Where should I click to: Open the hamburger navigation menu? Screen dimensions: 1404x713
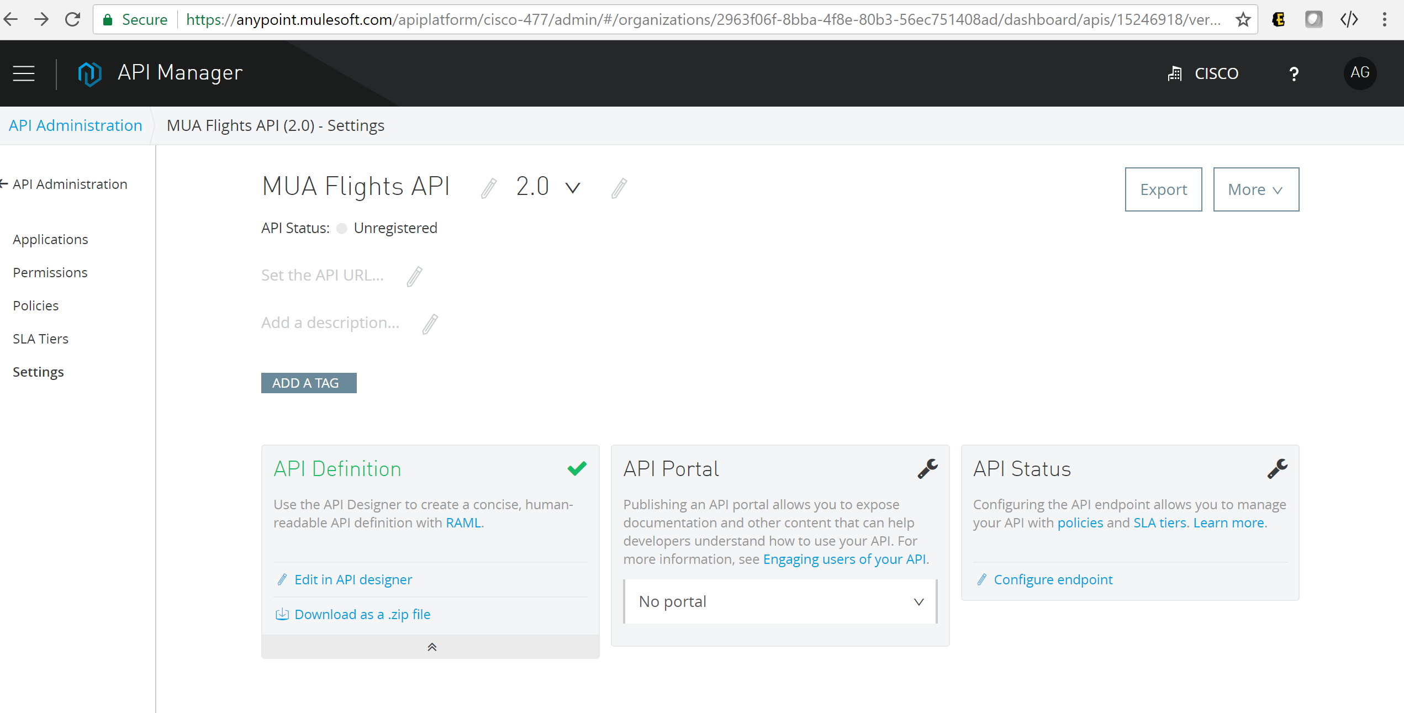[24, 73]
